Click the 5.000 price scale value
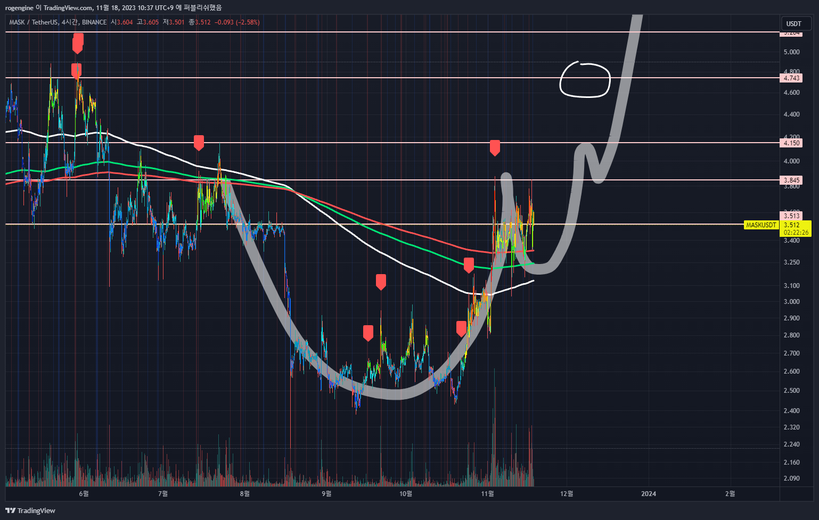Screen dimensions: 819x520 (x=791, y=52)
